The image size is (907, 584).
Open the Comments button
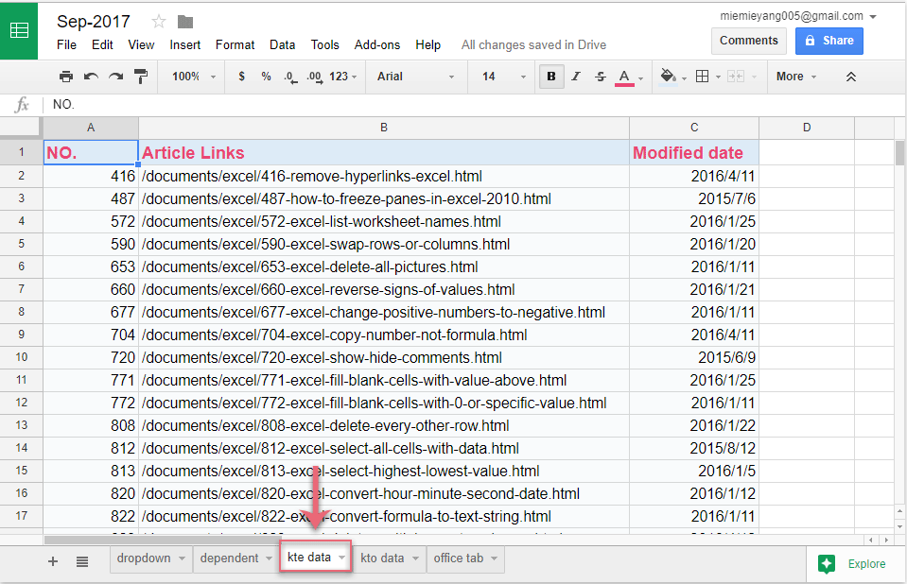tap(748, 41)
